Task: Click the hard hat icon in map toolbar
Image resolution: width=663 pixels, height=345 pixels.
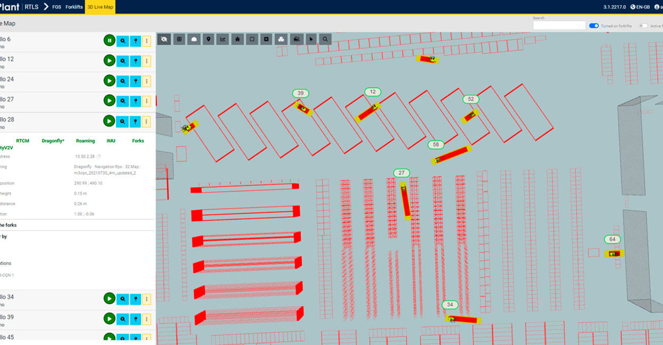Action: 194,39
